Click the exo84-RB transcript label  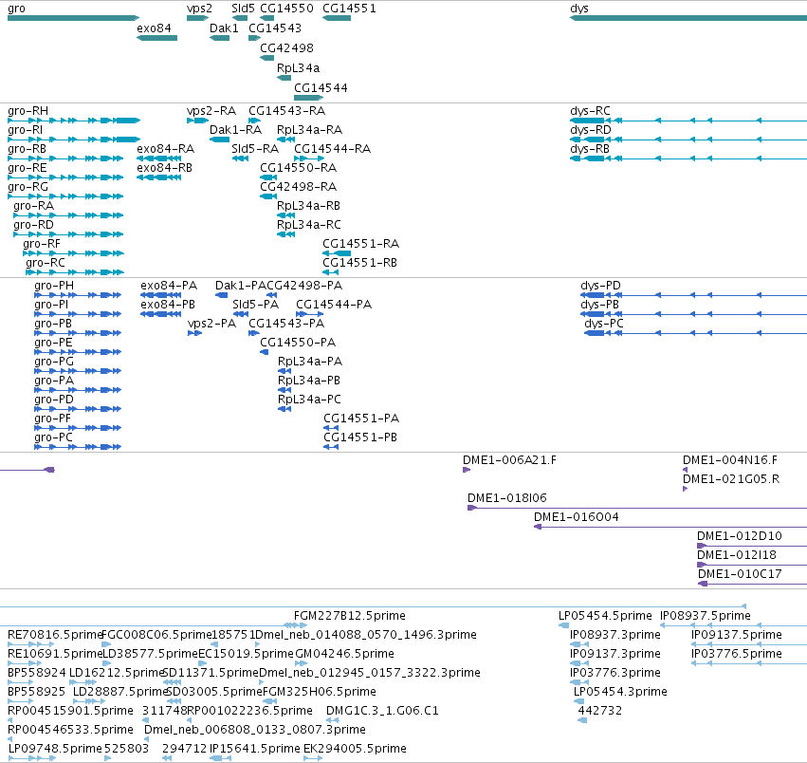(x=165, y=168)
